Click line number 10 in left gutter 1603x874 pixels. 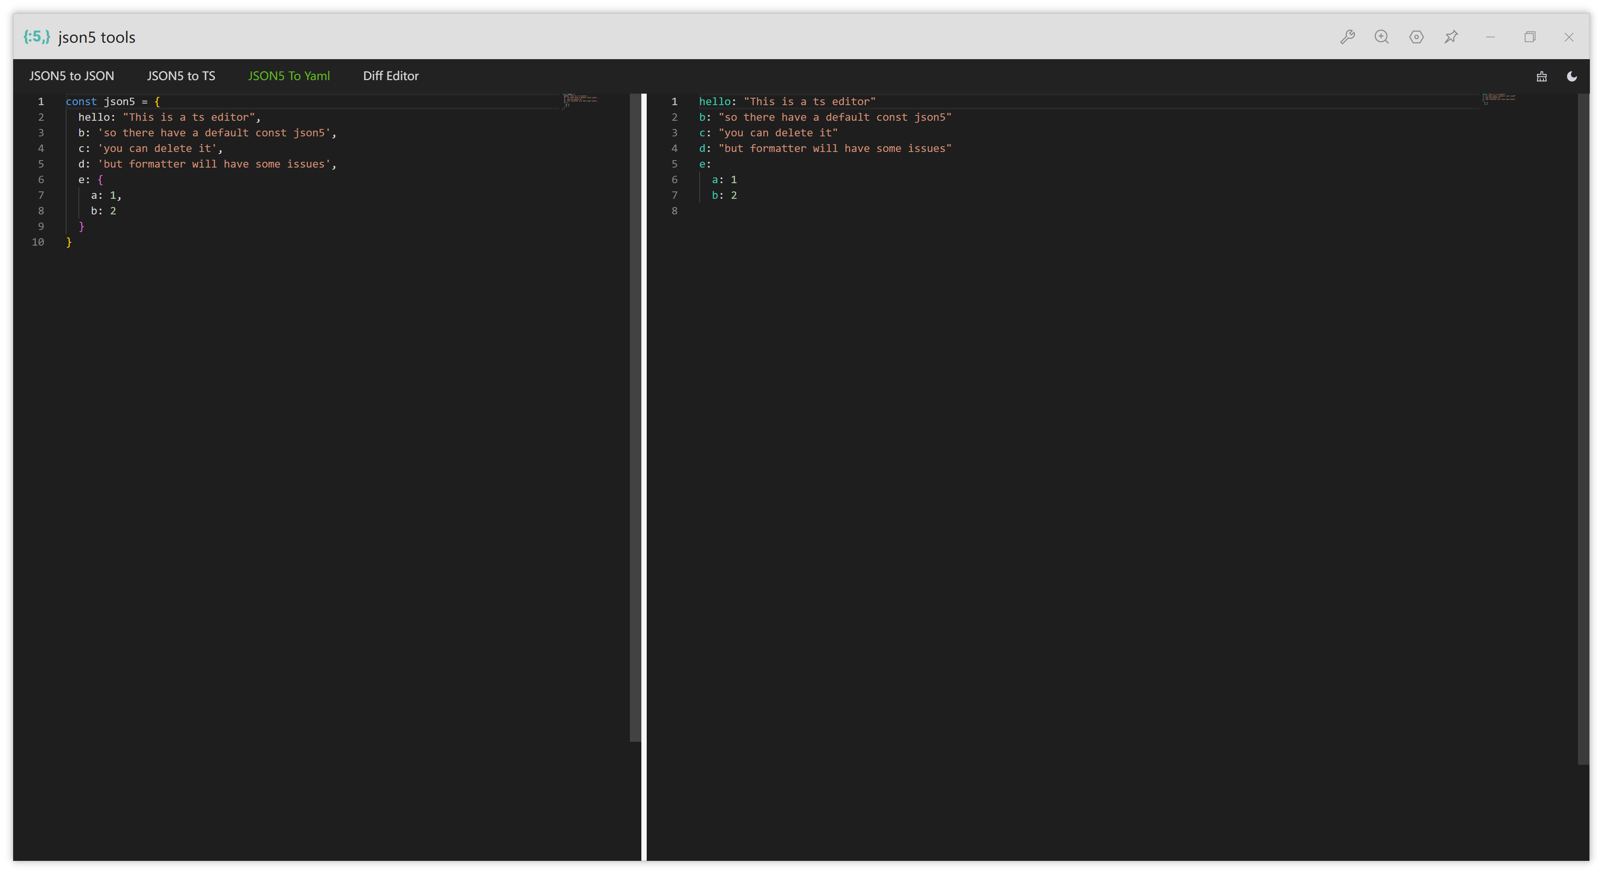(38, 242)
